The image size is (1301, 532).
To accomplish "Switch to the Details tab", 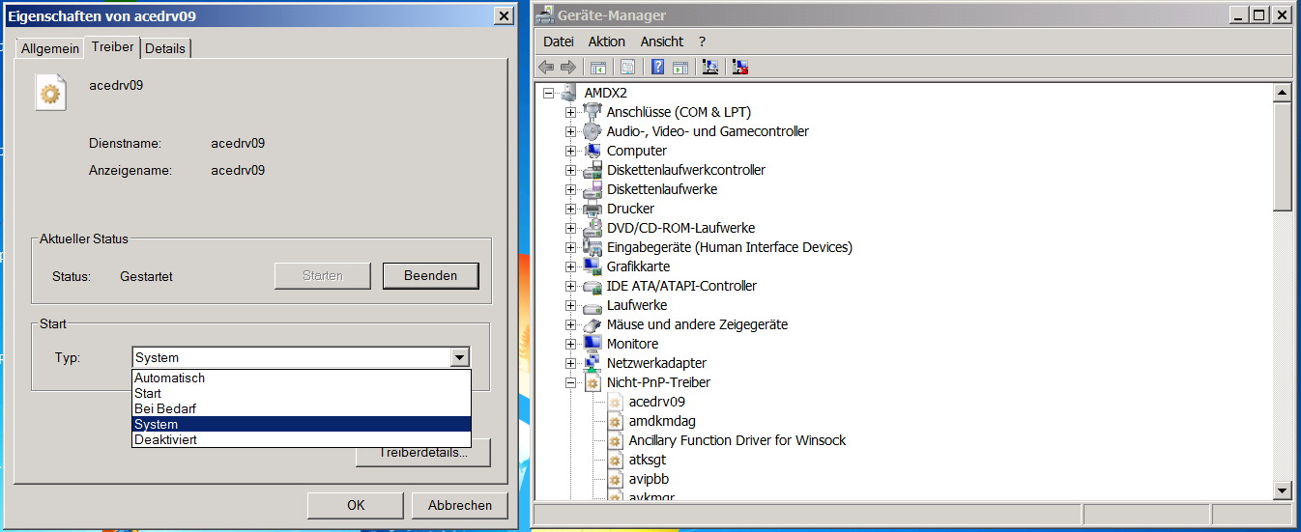I will click(x=165, y=48).
